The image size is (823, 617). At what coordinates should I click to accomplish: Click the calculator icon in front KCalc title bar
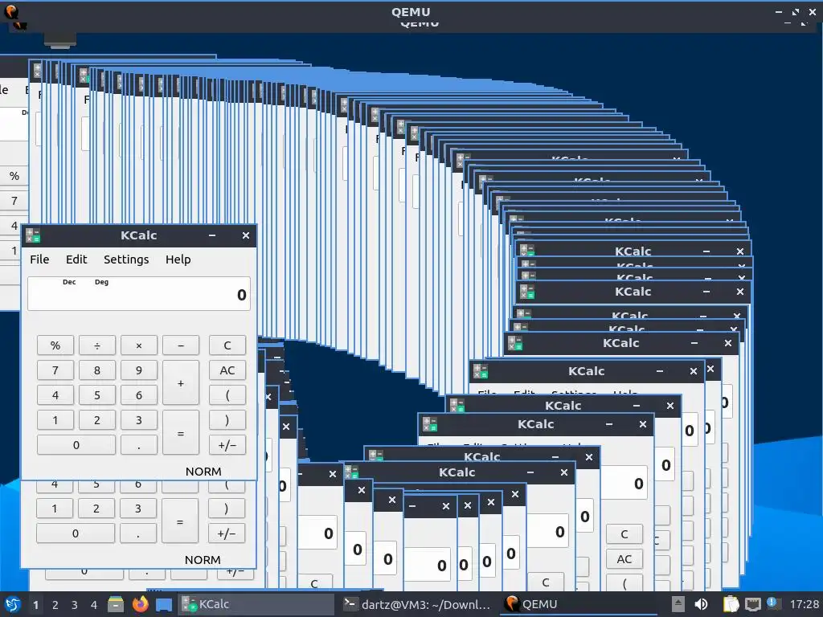(33, 235)
